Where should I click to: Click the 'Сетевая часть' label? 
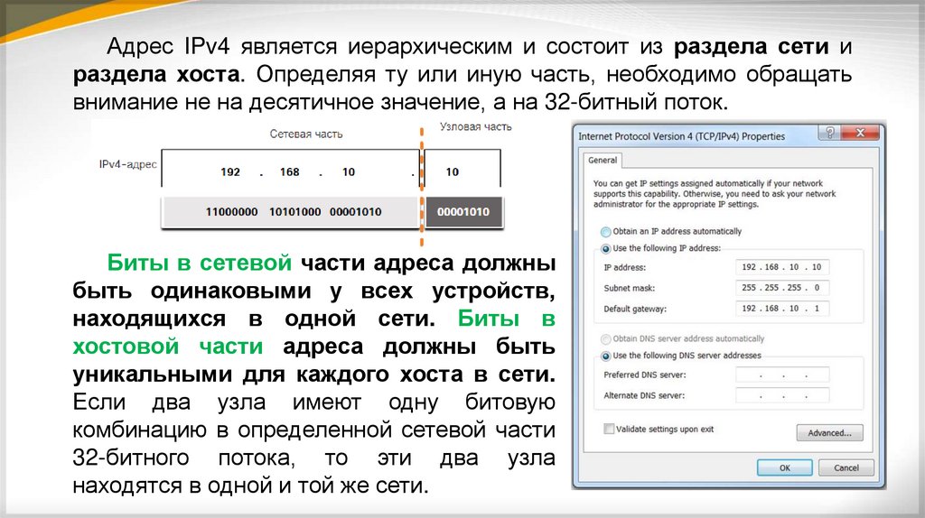tap(306, 134)
